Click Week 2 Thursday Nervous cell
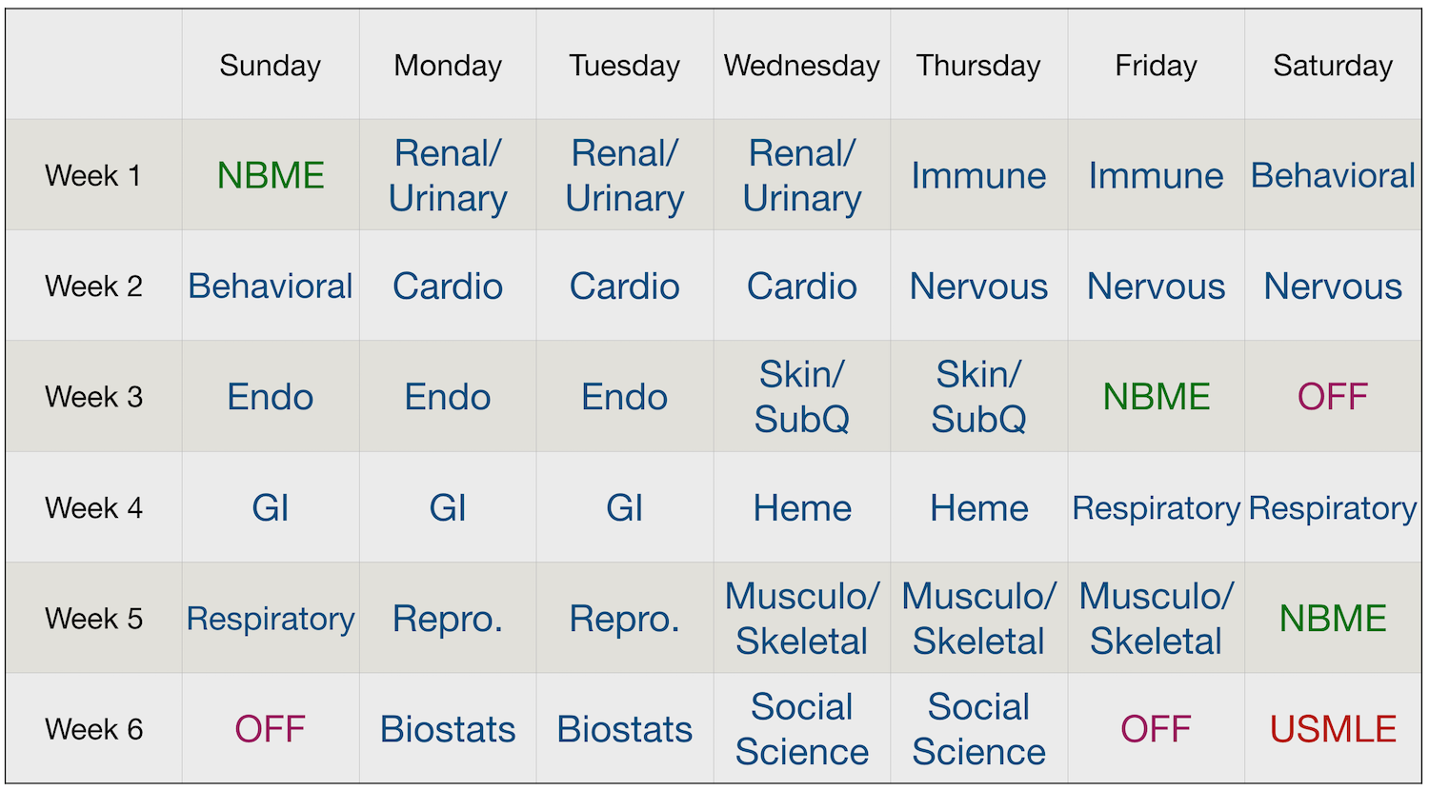The image size is (1429, 790). click(978, 286)
